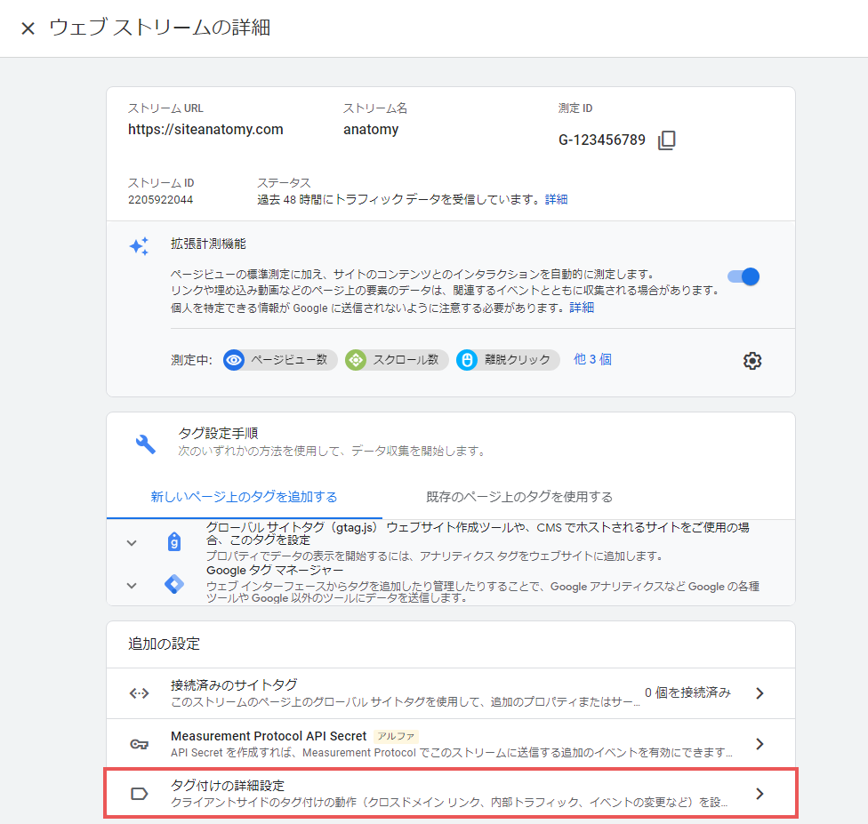Click ウェブ ストリームの詳細 page title
This screenshot has width=868, height=824.
159,28
